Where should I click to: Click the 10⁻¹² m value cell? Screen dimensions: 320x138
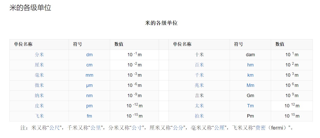(x=134, y=106)
